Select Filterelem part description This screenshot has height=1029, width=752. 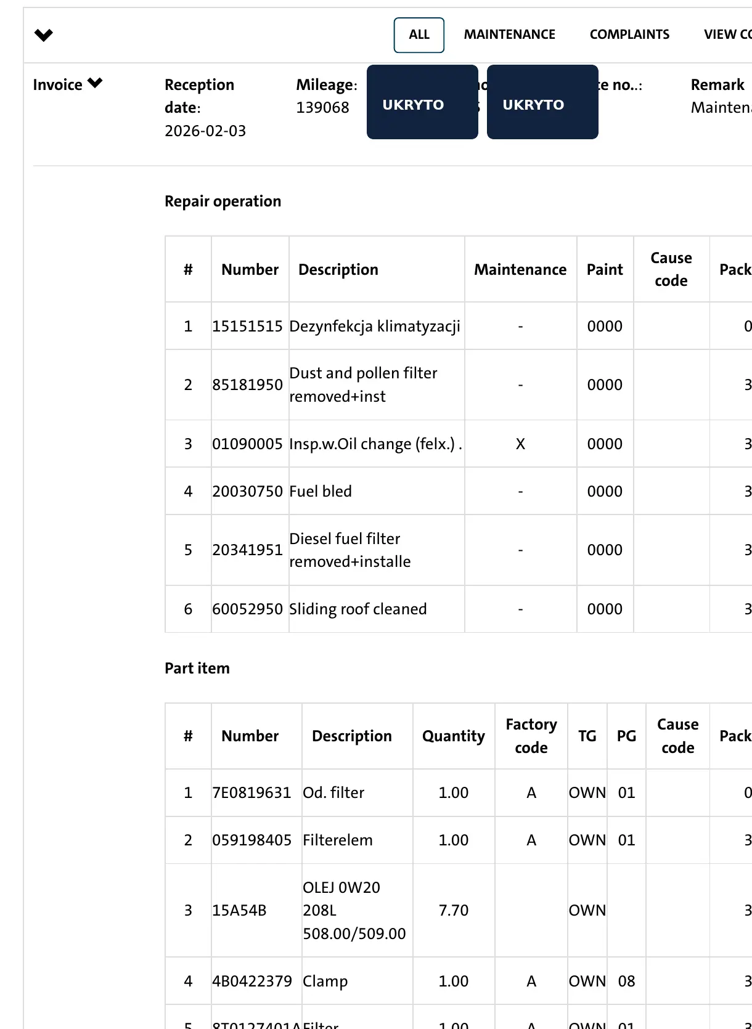pyautogui.click(x=338, y=840)
